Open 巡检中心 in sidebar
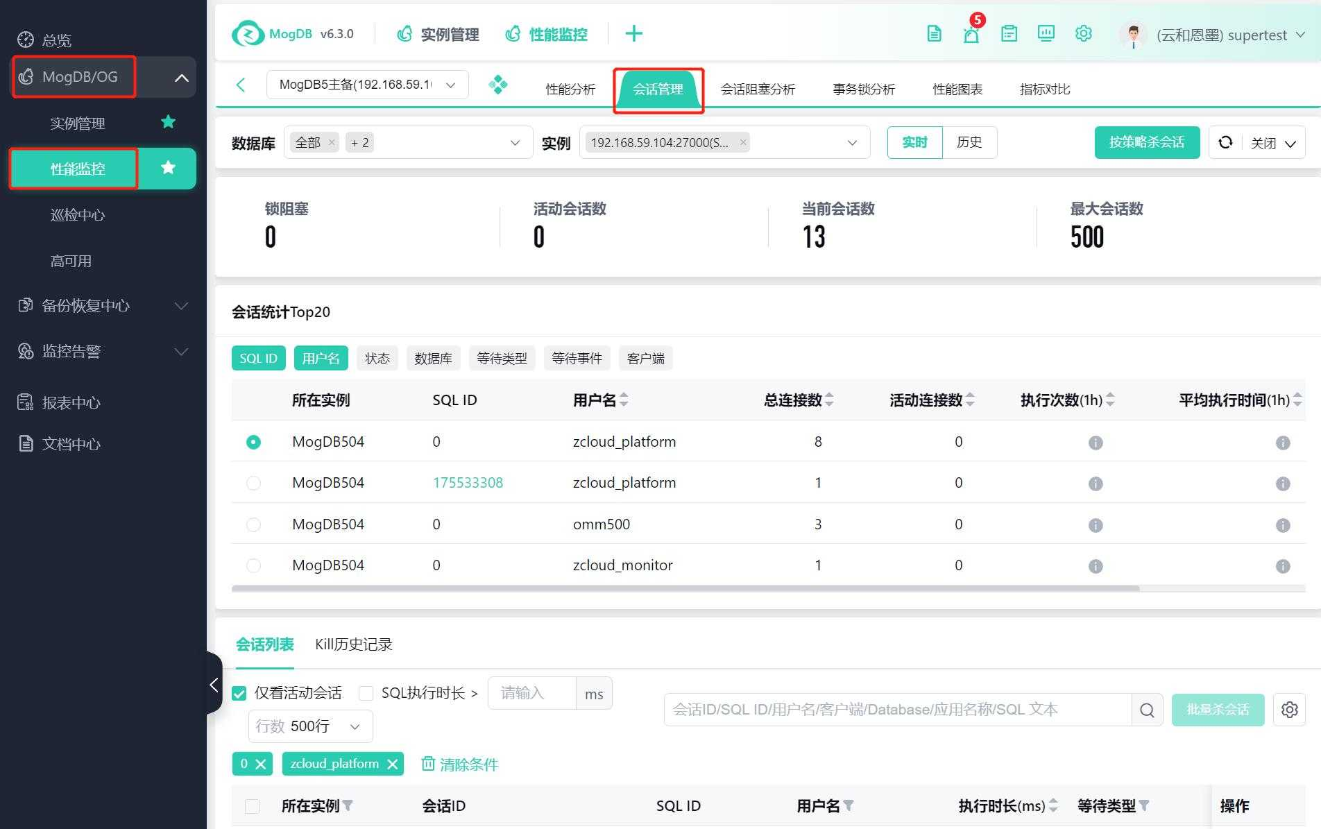Screen dimensions: 1321x829 tap(78, 215)
